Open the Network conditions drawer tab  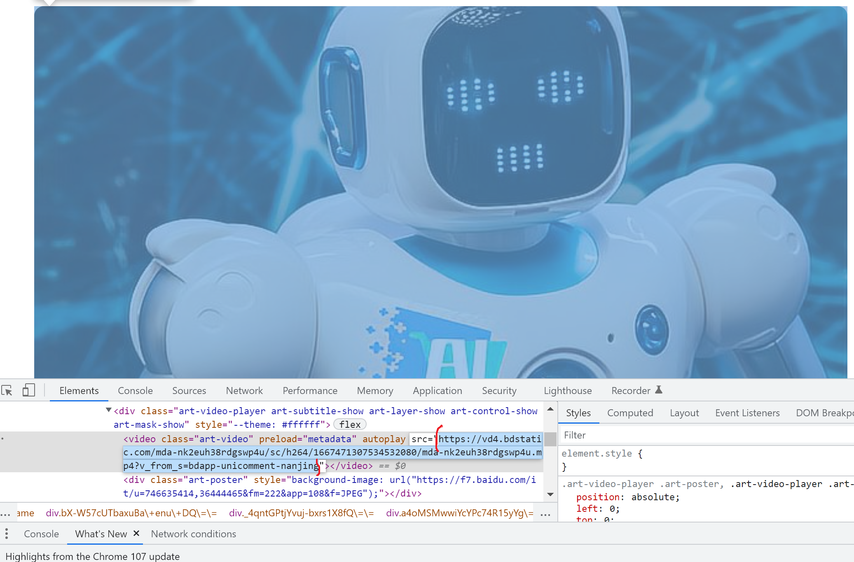click(193, 534)
